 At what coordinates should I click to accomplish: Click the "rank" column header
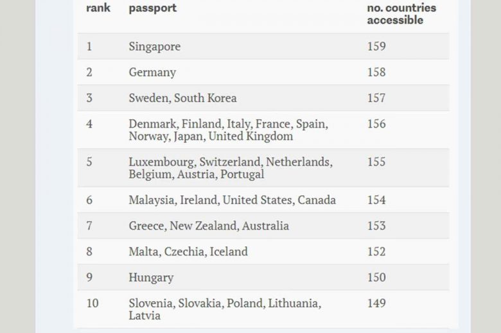tap(98, 8)
